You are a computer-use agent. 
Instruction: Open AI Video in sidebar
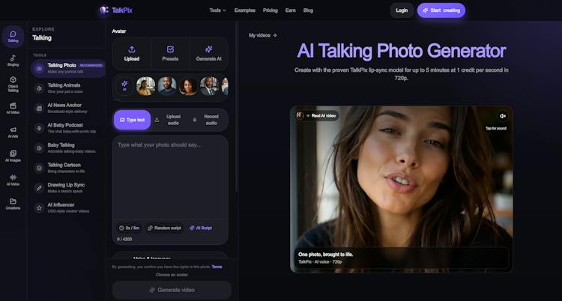[13, 108]
